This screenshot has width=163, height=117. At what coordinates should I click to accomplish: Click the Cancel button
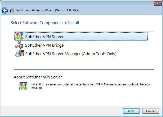point(151,111)
